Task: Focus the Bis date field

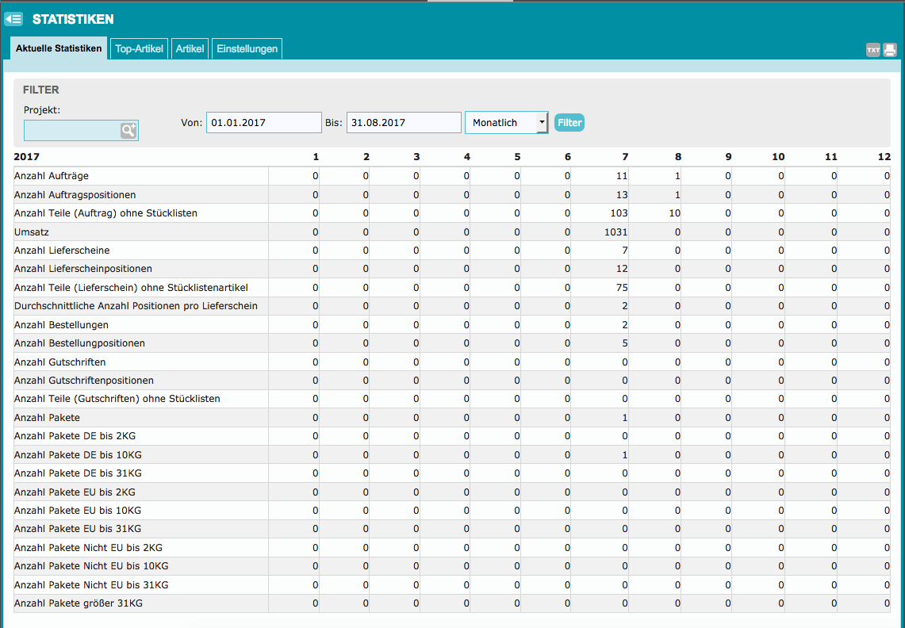Action: (404, 122)
